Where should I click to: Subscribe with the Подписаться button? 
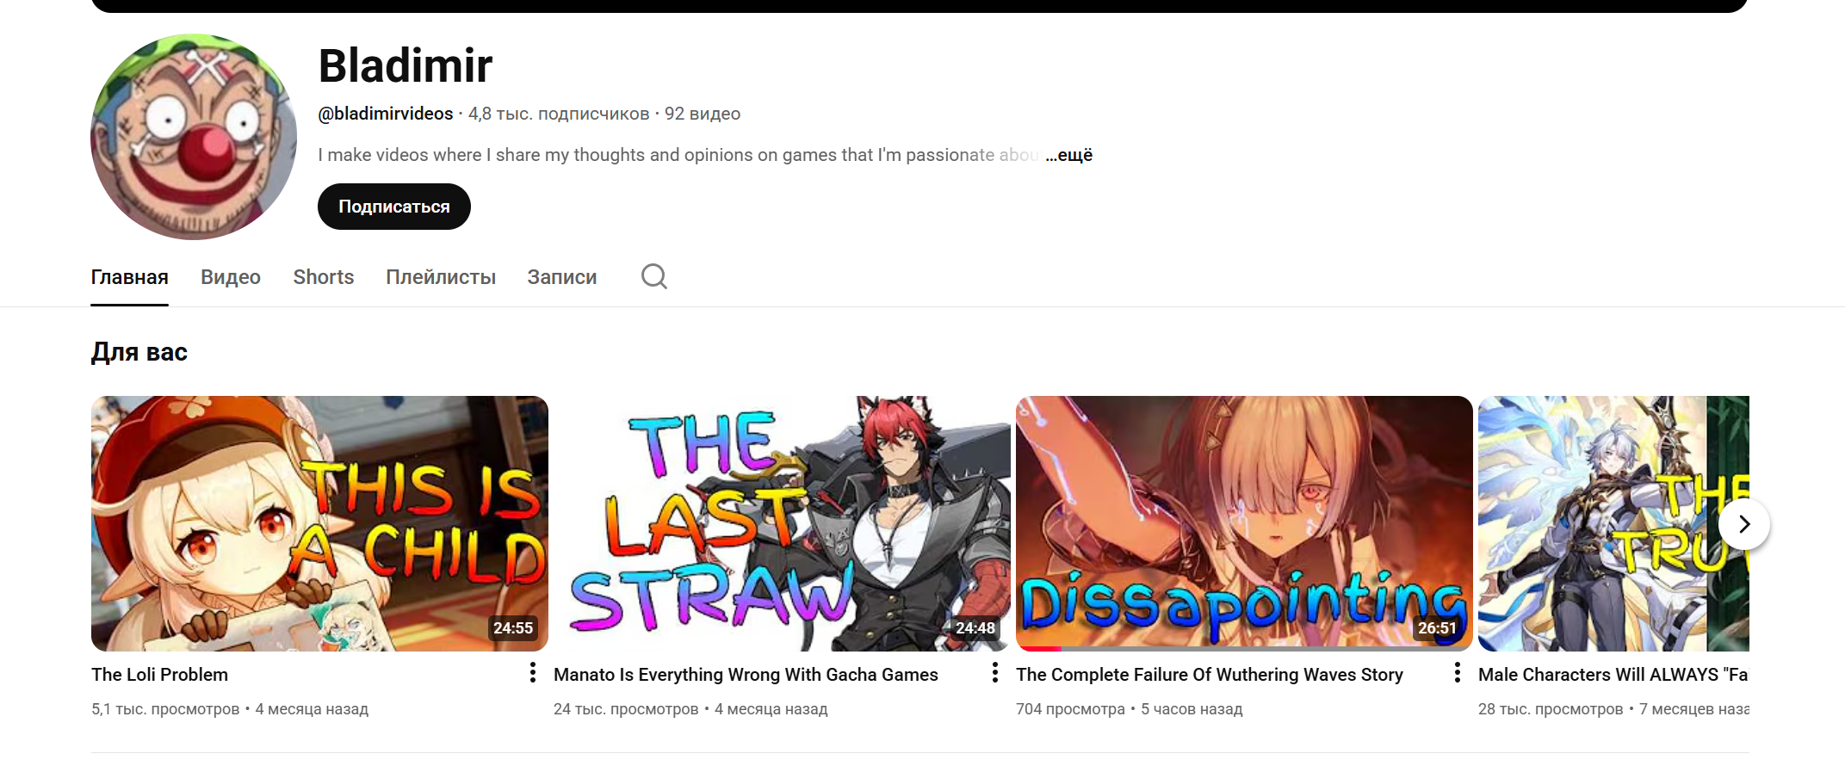pos(394,207)
